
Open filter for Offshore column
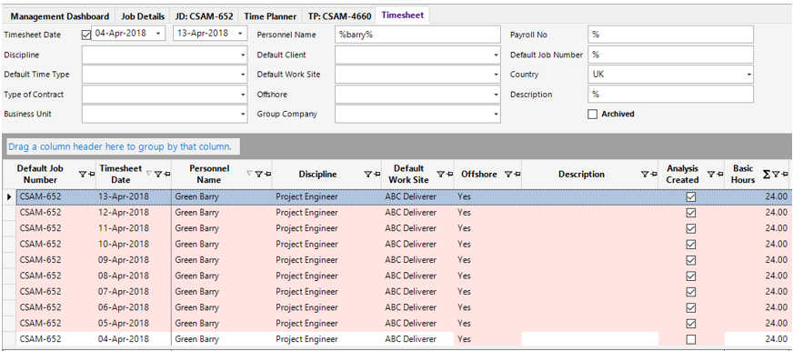click(x=507, y=175)
